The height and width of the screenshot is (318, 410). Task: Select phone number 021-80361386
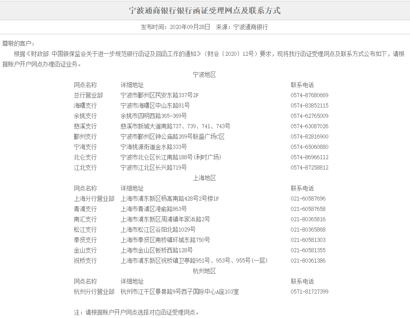[308, 261]
